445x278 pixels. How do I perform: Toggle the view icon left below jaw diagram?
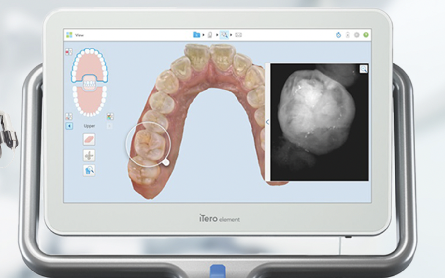[69, 117]
